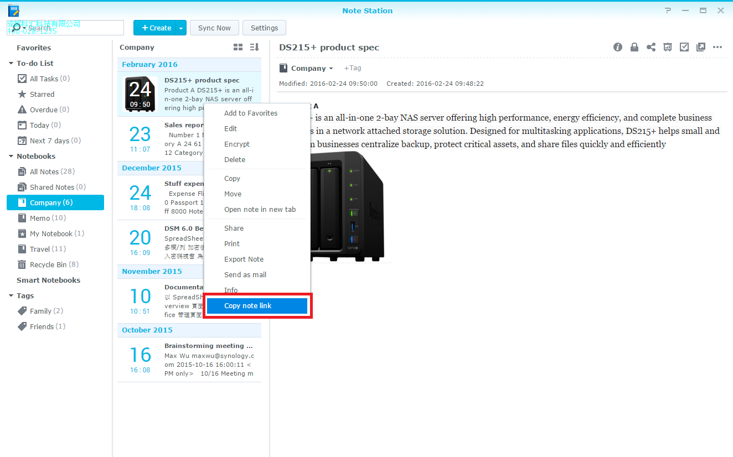Start presentation mode with the slideshow icon

pos(668,47)
